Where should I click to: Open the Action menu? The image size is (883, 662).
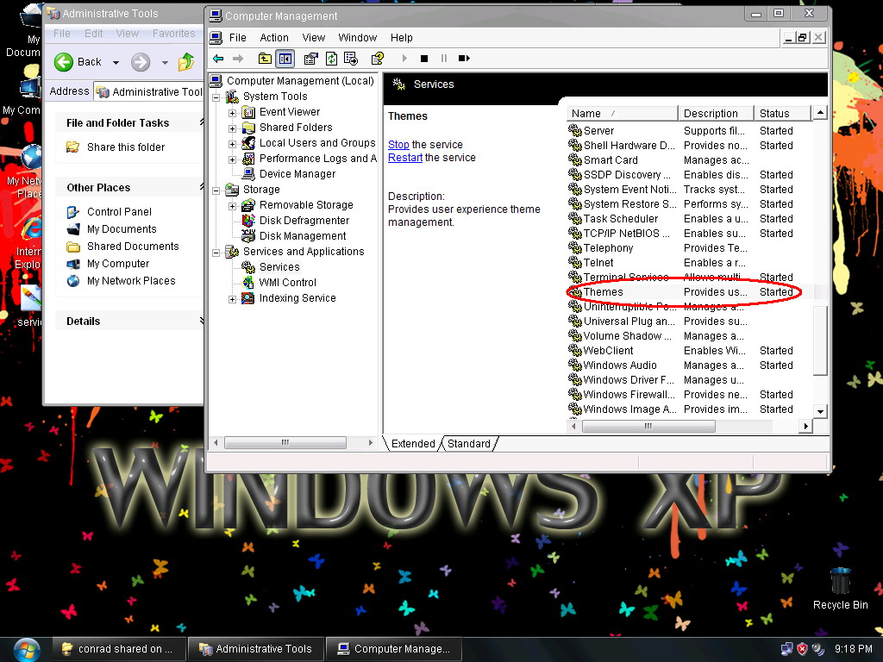coord(274,38)
